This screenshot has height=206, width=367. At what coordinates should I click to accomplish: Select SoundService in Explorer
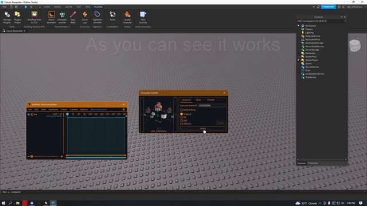pyautogui.click(x=312, y=67)
